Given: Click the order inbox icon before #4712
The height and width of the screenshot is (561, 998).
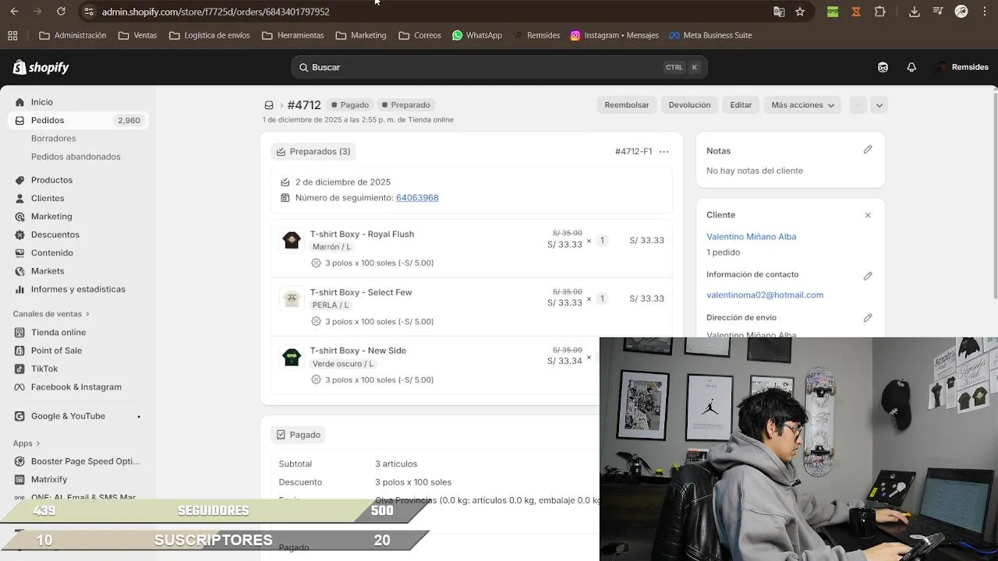Looking at the screenshot, I should pyautogui.click(x=269, y=105).
